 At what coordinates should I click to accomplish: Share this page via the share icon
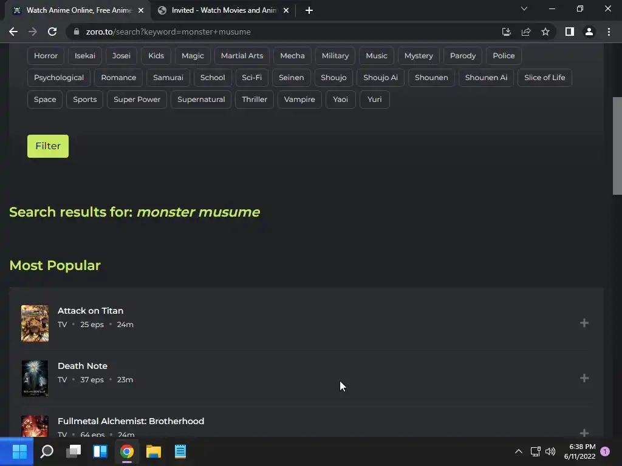[x=526, y=32]
